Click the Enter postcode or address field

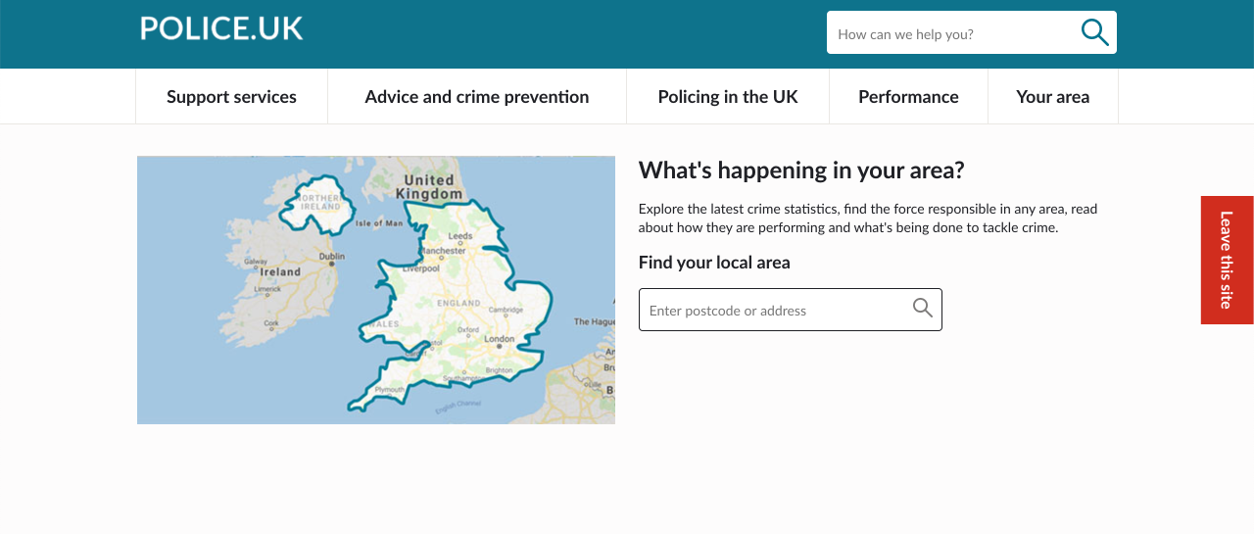(774, 311)
